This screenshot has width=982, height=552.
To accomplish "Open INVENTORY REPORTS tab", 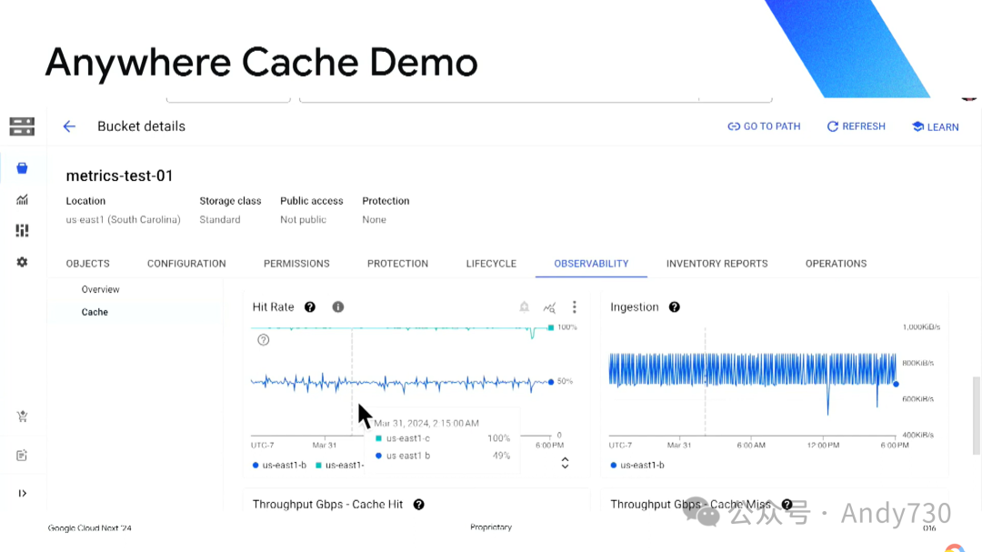I will tap(717, 264).
